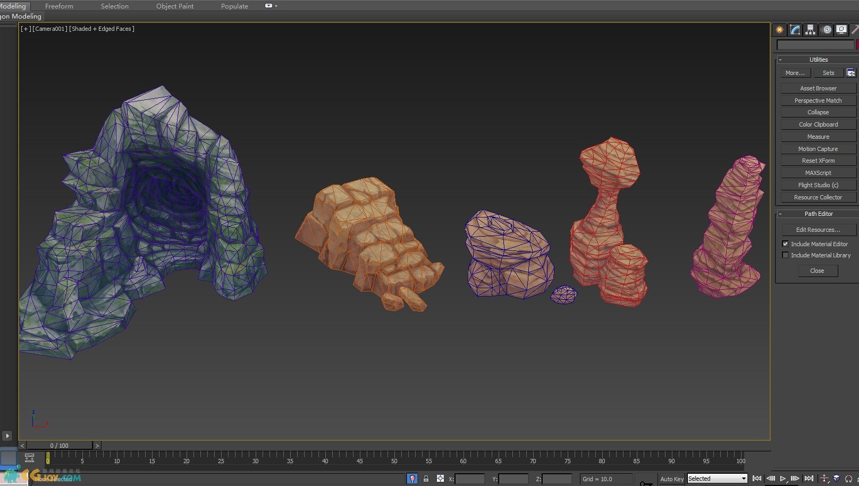Open the Hierarchy command panel tab

(810, 30)
